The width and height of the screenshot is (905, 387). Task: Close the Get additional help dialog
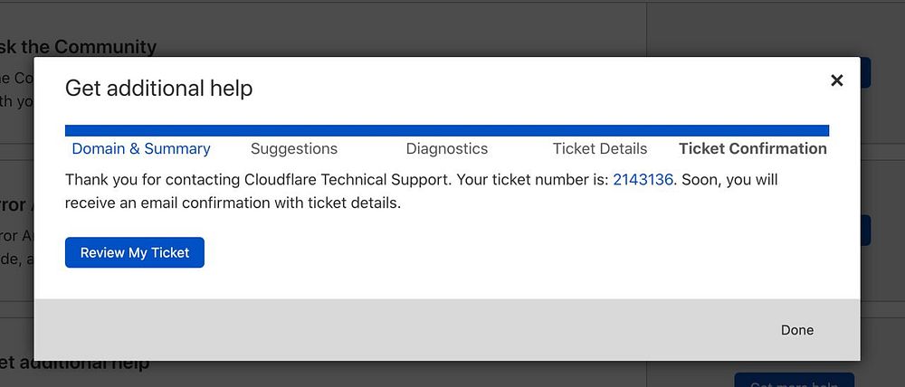click(x=836, y=80)
